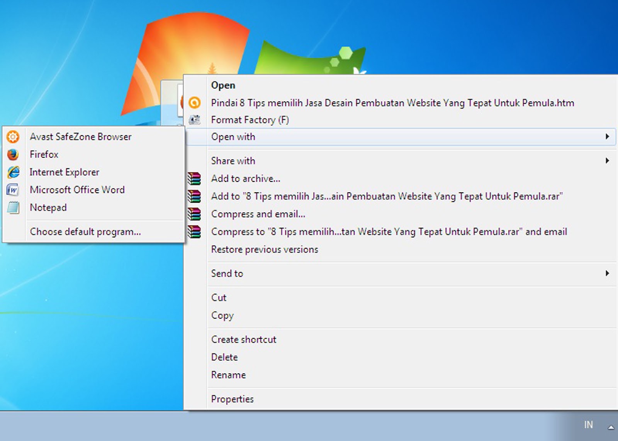
Task: Select Share with menu item
Action: [x=400, y=161]
